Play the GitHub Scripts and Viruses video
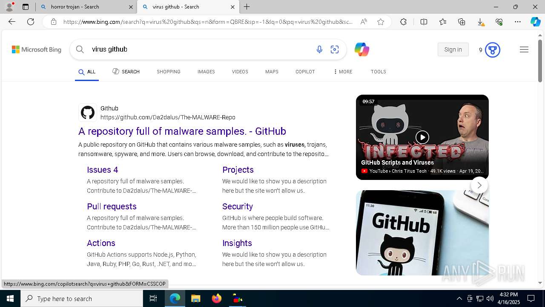Viewport: 545px width, 307px height. (x=422, y=137)
